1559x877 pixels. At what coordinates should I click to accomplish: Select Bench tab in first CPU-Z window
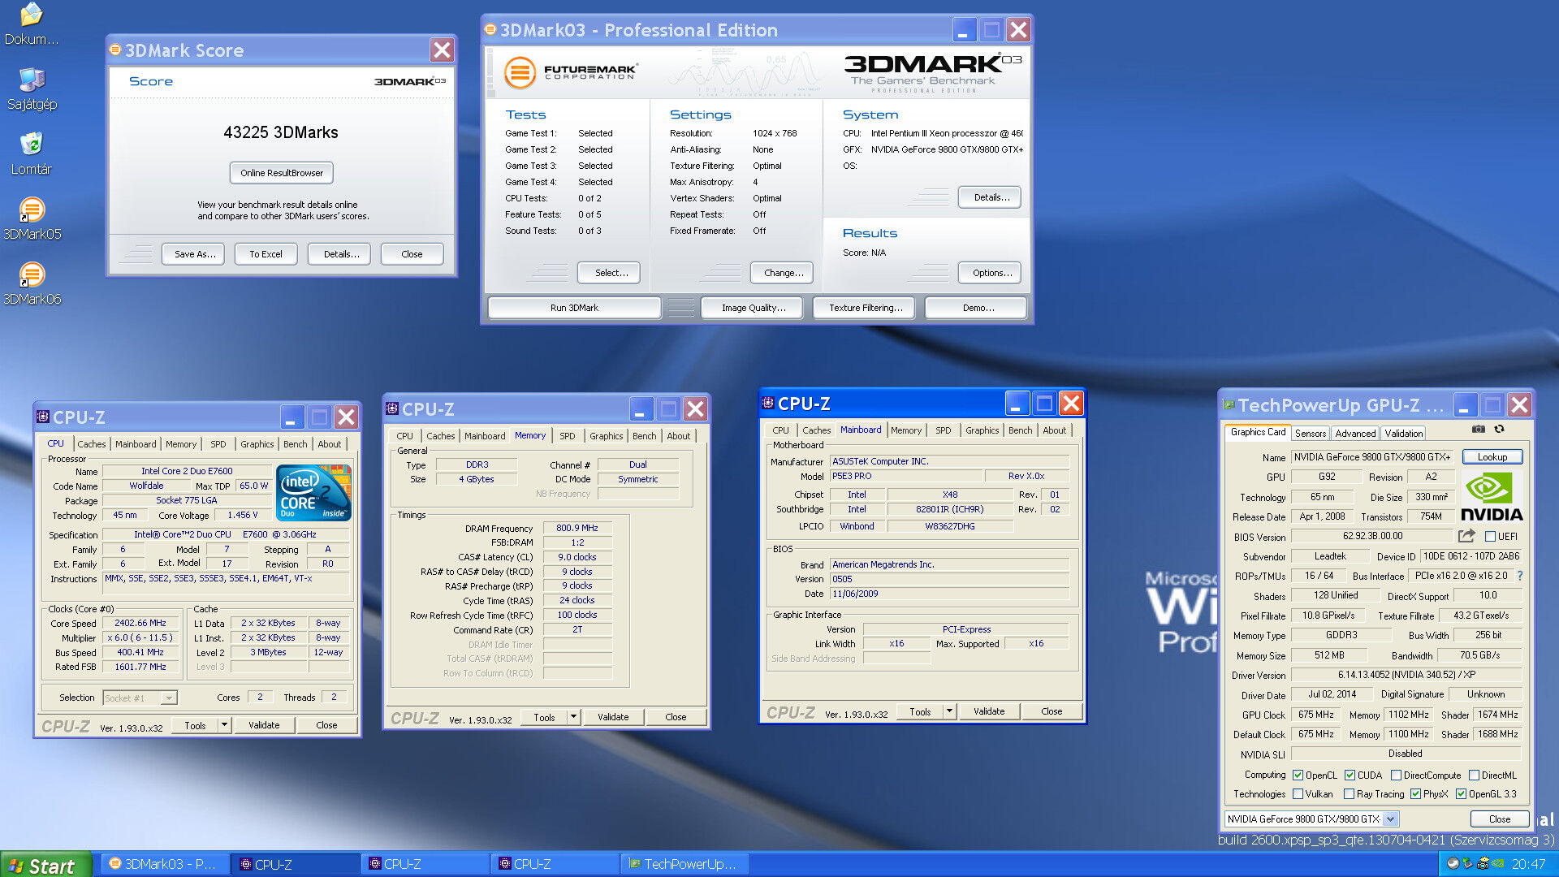click(x=295, y=444)
